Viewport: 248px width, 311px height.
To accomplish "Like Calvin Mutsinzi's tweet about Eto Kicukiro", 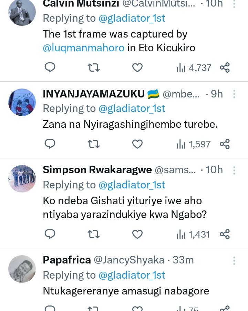I will (137, 68).
